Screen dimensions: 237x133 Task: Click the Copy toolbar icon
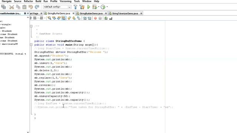click(x=18, y=7)
